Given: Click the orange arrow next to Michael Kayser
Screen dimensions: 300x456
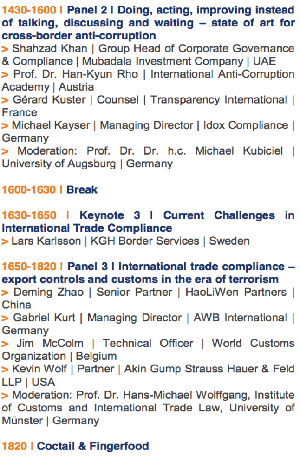Looking at the screenshot, I should pyautogui.click(x=5, y=126).
